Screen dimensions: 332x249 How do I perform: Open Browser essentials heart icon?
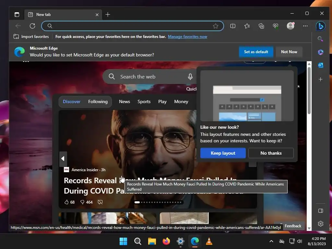(x=276, y=26)
